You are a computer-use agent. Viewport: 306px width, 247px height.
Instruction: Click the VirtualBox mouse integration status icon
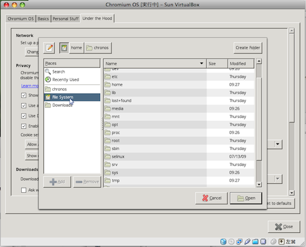[x=273, y=242]
